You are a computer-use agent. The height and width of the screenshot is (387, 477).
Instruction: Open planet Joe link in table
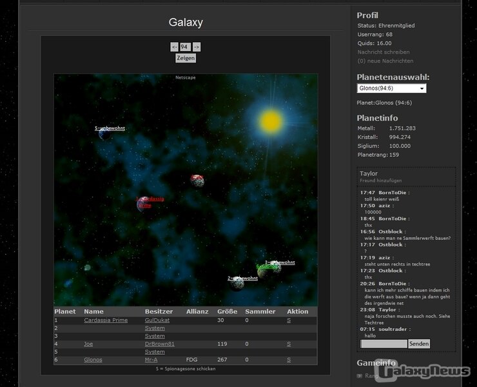pos(88,344)
